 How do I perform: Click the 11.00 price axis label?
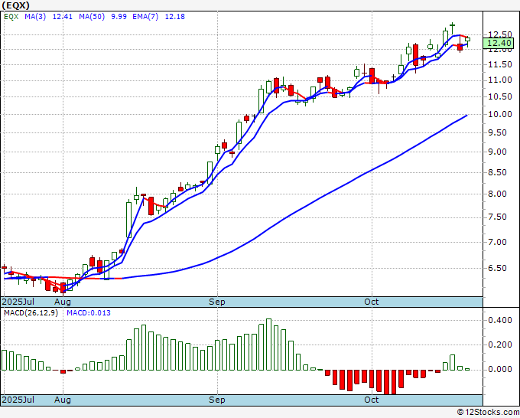pyautogui.click(x=500, y=80)
